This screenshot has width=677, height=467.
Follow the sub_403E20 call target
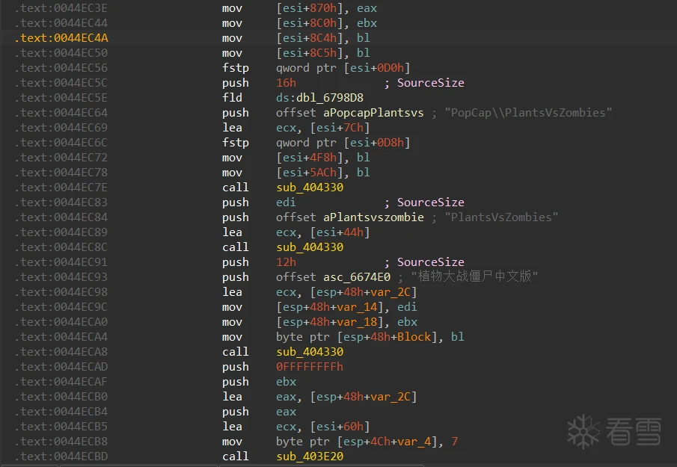click(310, 457)
